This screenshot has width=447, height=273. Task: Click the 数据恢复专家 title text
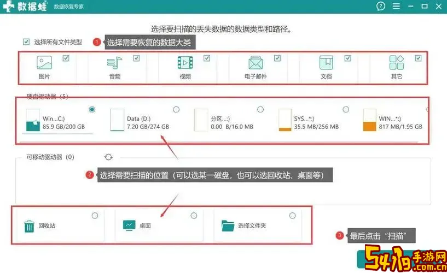coord(69,7)
